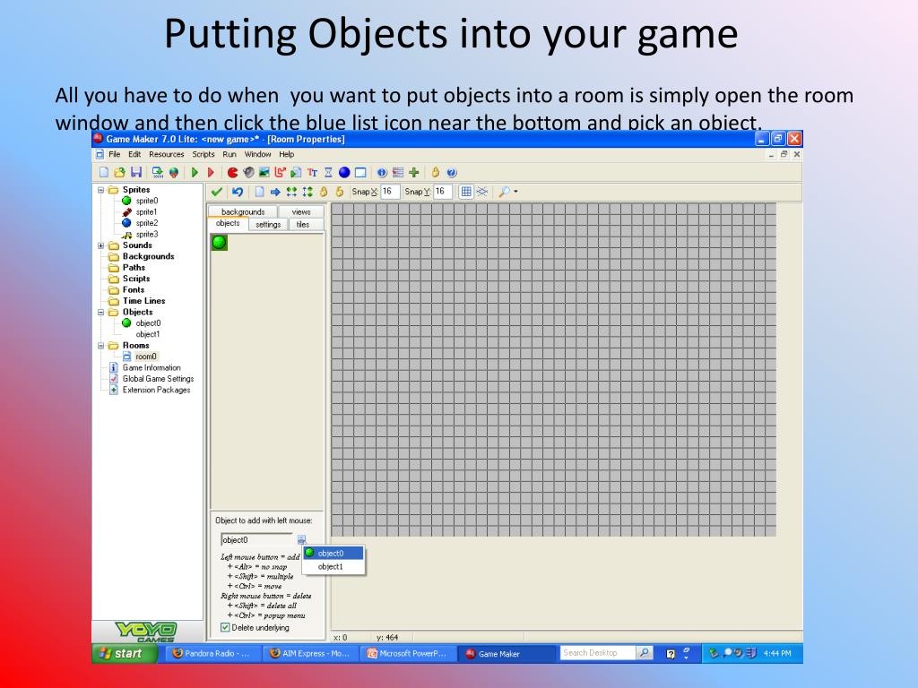Sort instances by X coordinate

click(x=291, y=192)
